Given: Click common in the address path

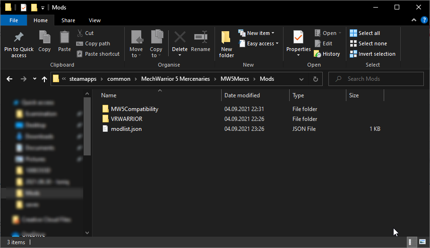Looking at the screenshot, I should pyautogui.click(x=119, y=79).
